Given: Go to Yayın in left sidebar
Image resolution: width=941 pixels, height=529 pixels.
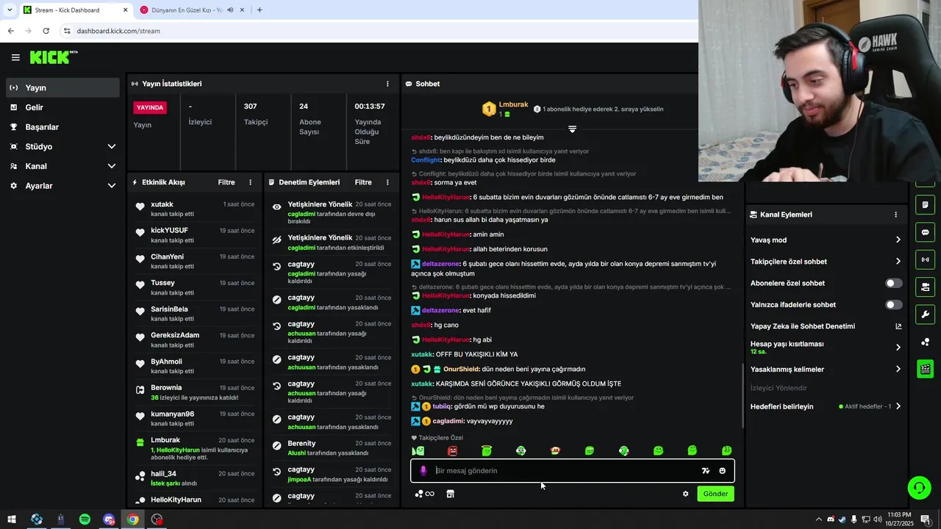Looking at the screenshot, I should tap(62, 87).
